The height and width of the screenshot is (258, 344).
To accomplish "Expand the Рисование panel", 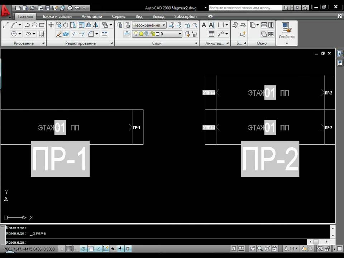I will coord(43,43).
